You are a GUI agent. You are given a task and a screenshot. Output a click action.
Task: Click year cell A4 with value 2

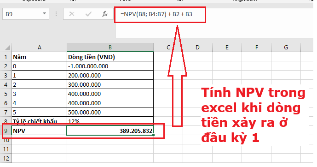[40, 84]
